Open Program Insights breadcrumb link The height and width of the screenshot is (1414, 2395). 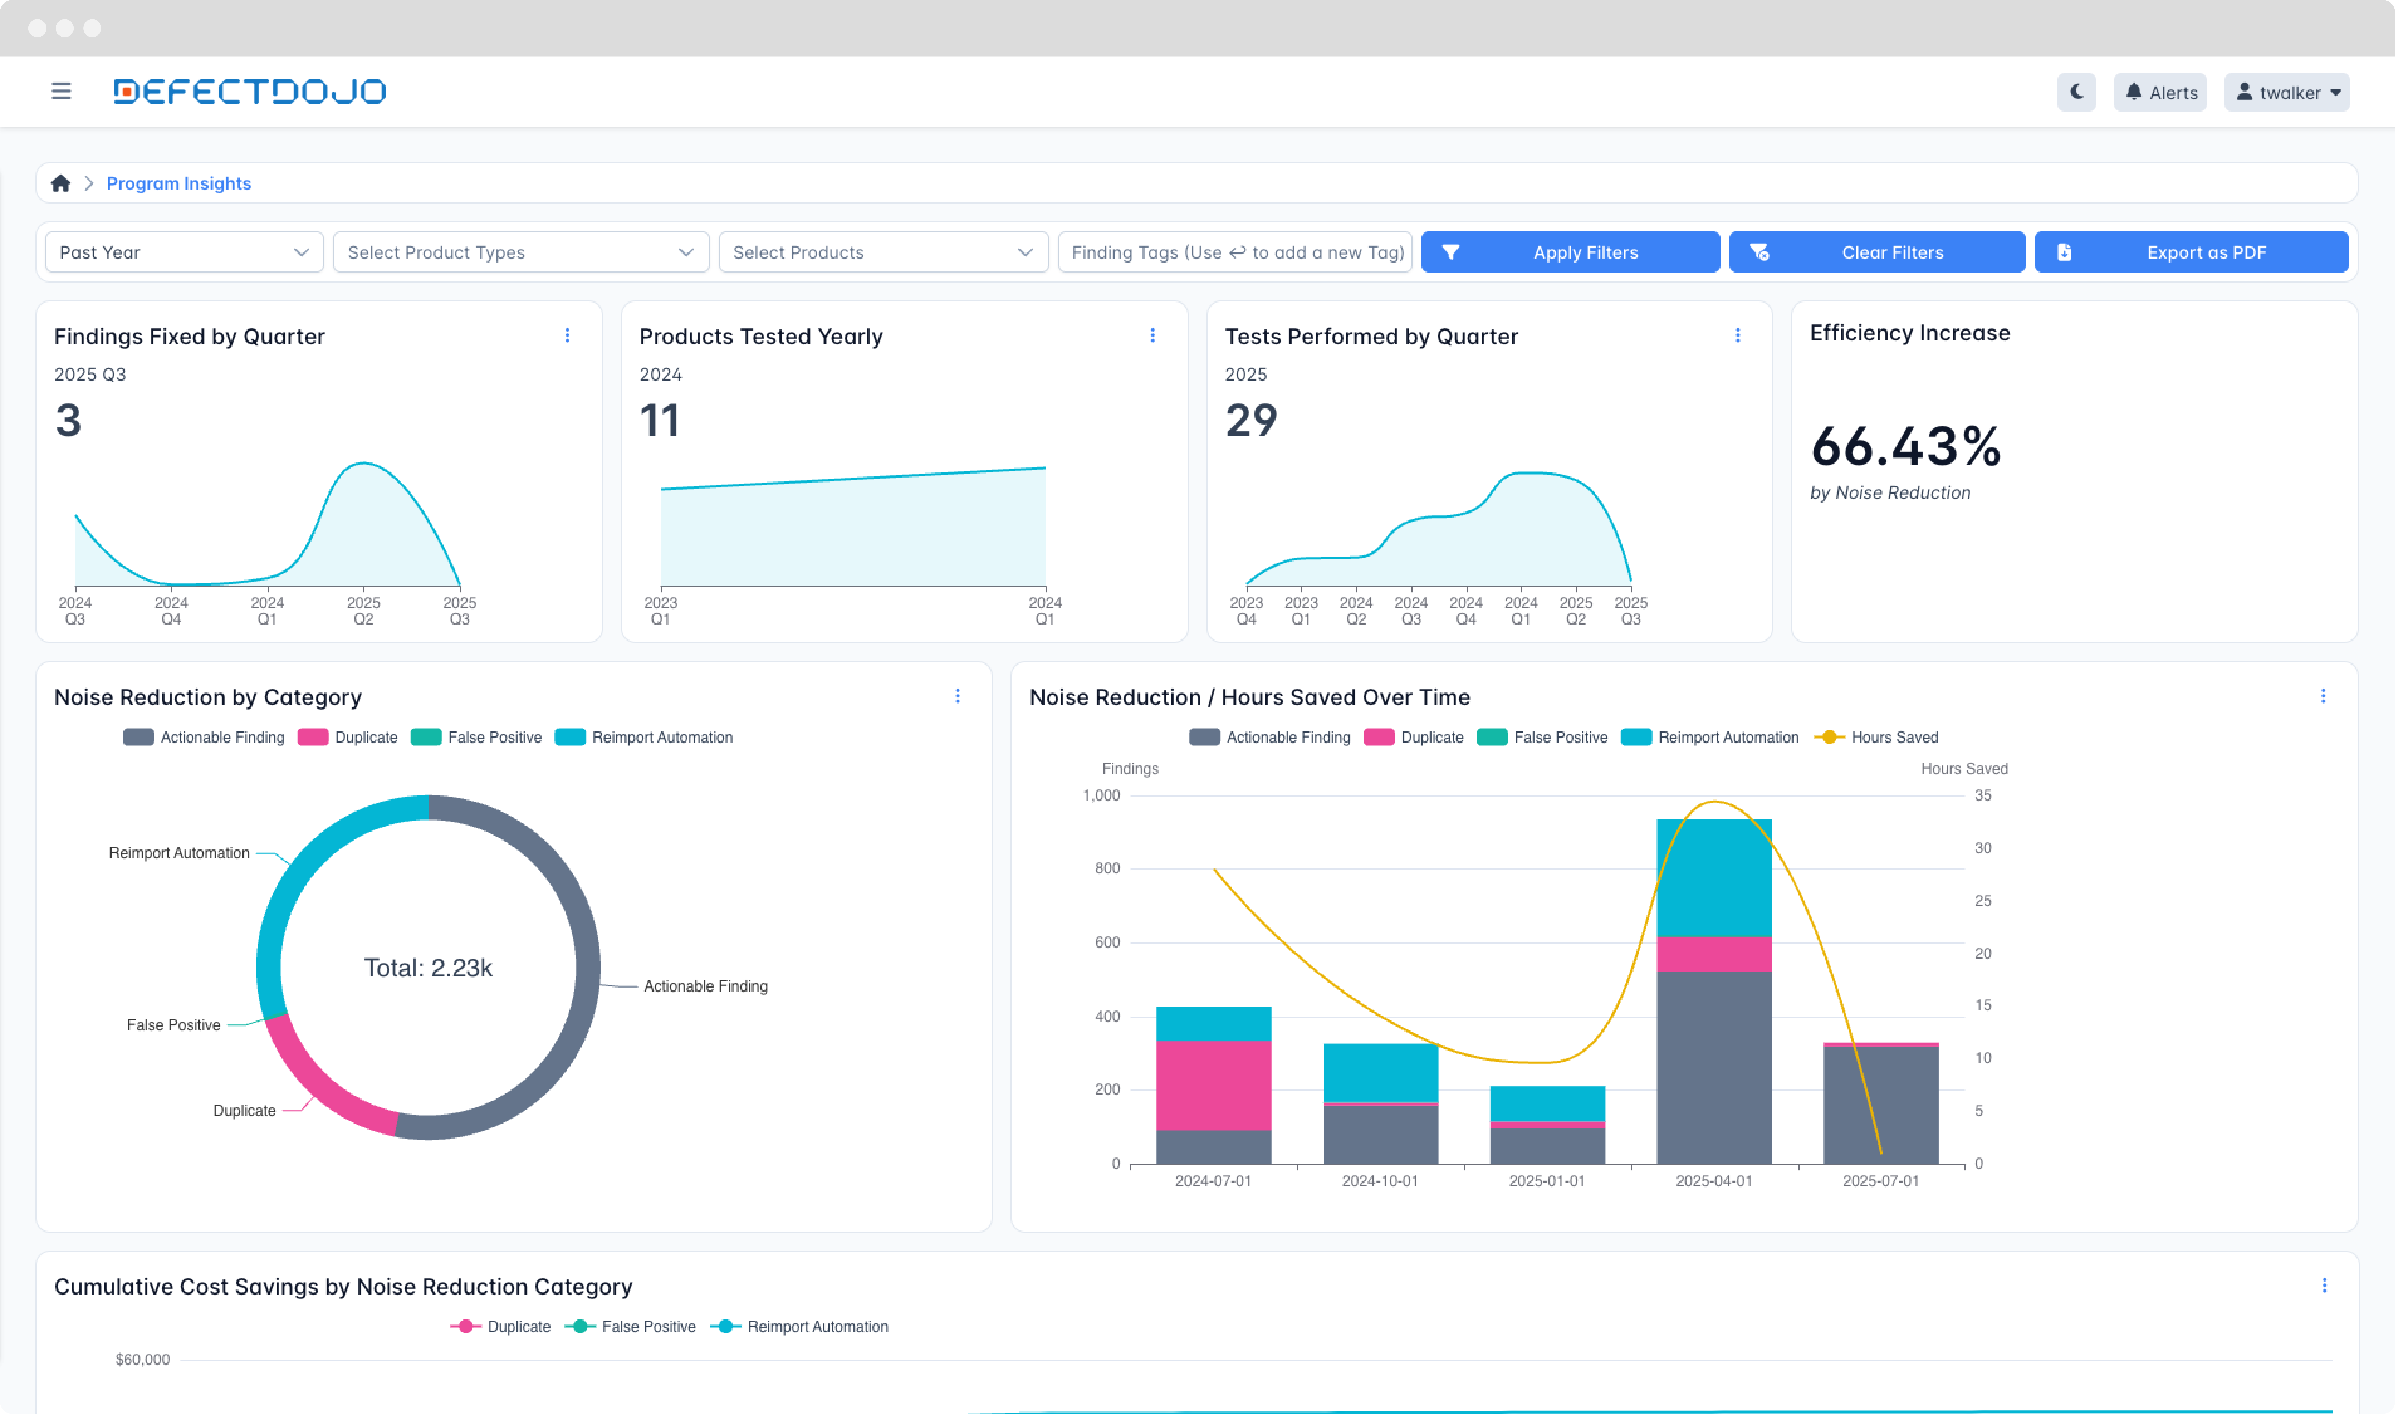(179, 183)
